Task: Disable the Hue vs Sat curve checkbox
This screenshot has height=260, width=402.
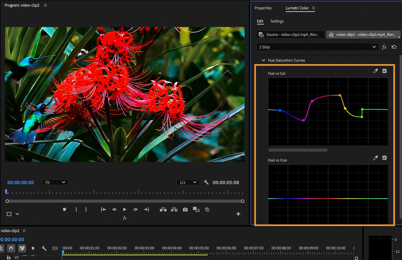Action: coord(384,71)
